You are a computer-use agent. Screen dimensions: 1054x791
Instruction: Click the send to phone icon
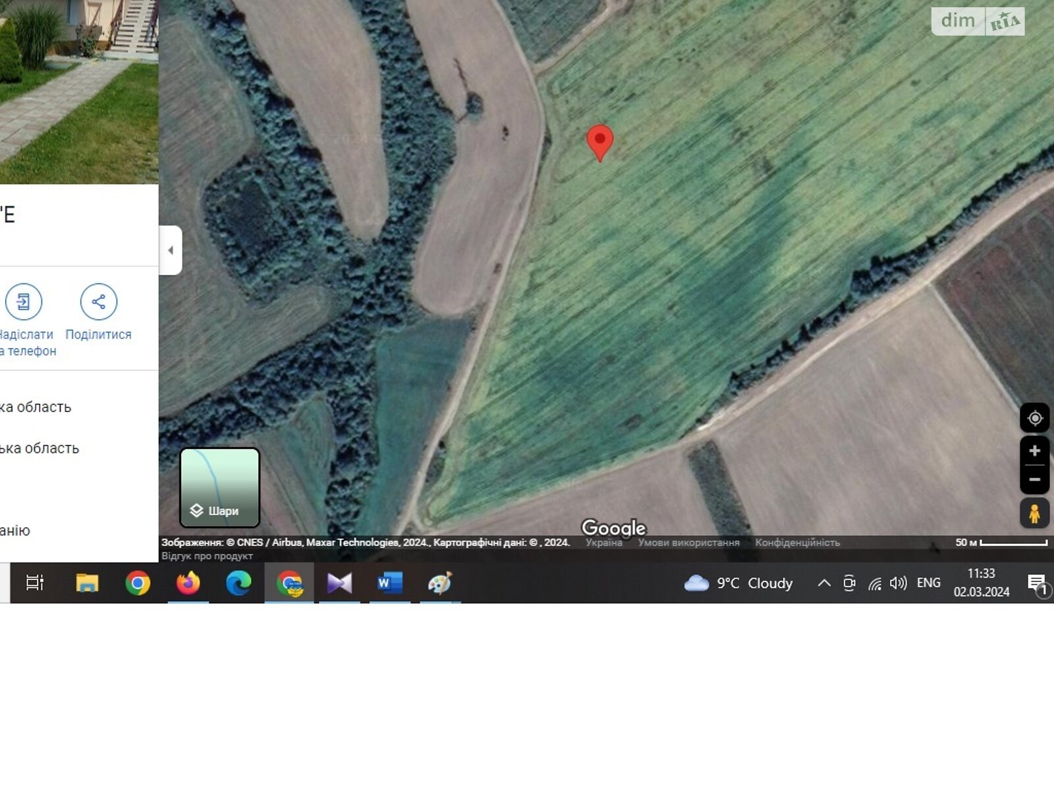click(24, 302)
